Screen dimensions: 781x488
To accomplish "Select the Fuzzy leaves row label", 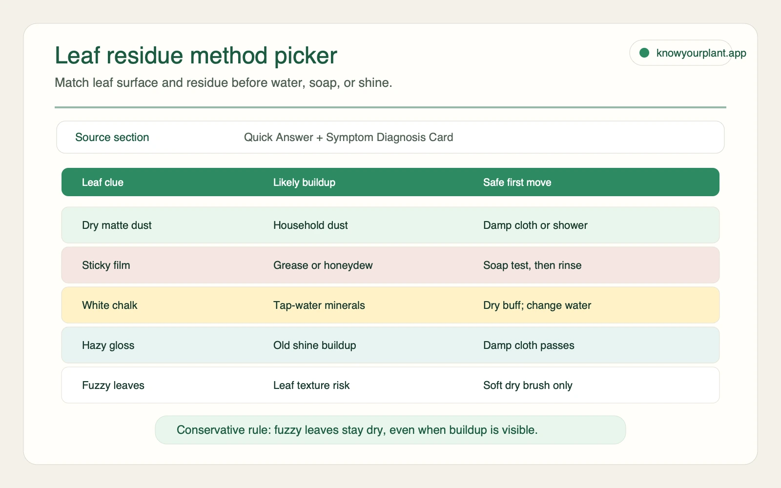I will pos(113,386).
